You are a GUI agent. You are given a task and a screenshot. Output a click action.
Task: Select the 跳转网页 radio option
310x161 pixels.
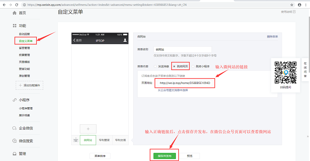click(174, 67)
